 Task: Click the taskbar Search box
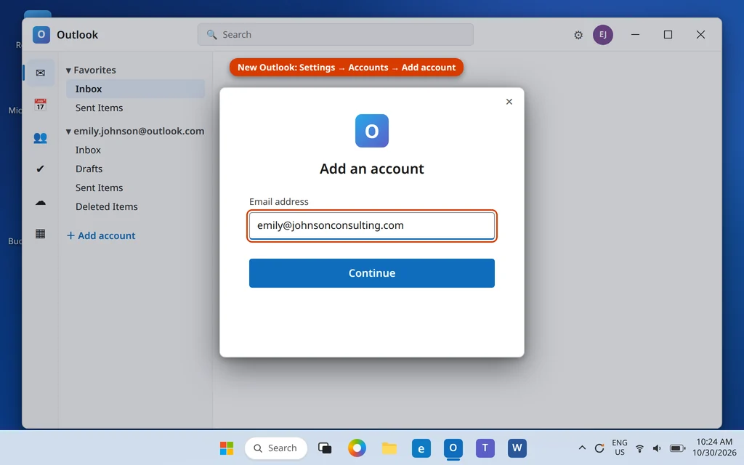coord(275,448)
